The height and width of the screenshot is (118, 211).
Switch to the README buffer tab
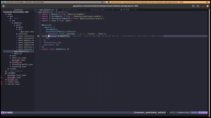click(x=126, y=10)
